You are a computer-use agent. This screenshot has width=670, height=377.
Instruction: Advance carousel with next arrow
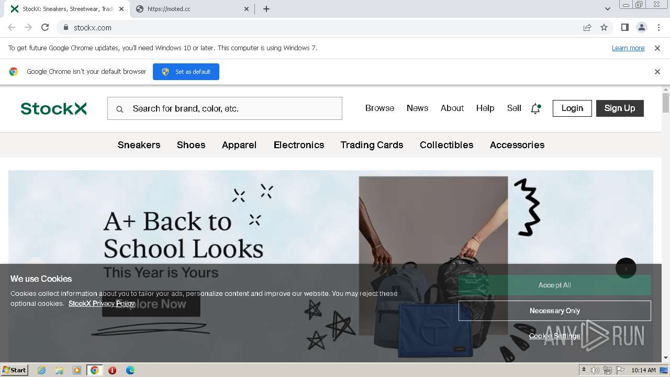tap(626, 268)
